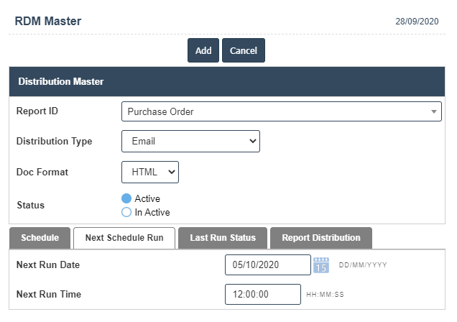Viewport: 457px width, 322px height.
Task: Open the Last Run Status tab
Action: click(x=223, y=238)
